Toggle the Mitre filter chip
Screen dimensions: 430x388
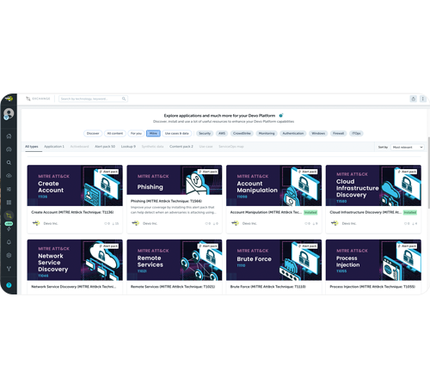[153, 133]
